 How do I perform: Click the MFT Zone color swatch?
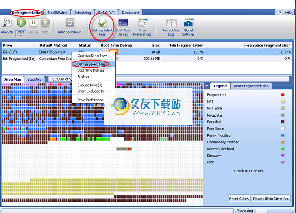click(x=282, y=108)
